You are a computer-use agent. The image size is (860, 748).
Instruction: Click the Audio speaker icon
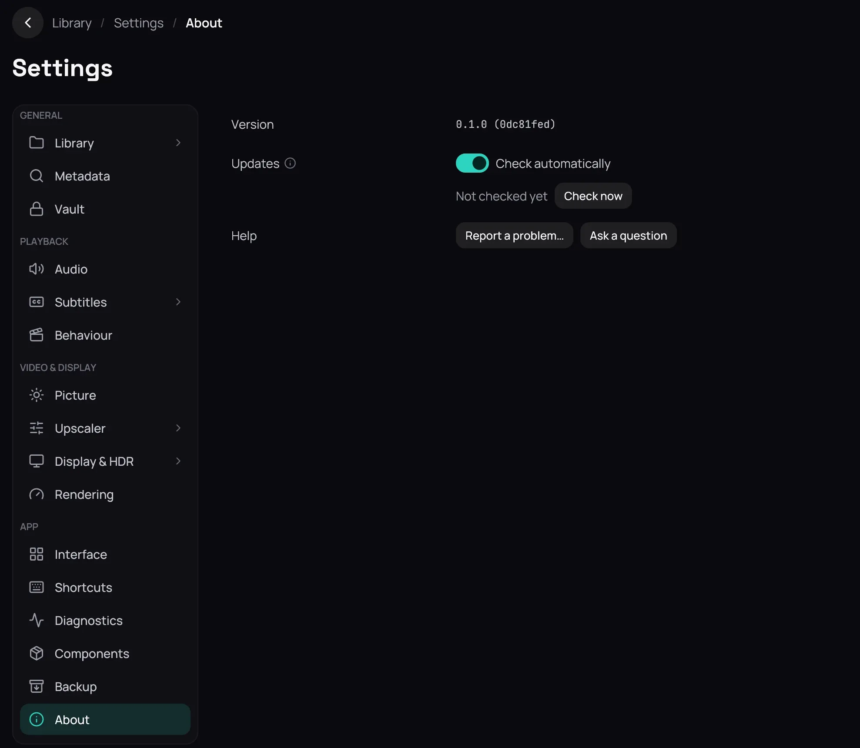37,269
